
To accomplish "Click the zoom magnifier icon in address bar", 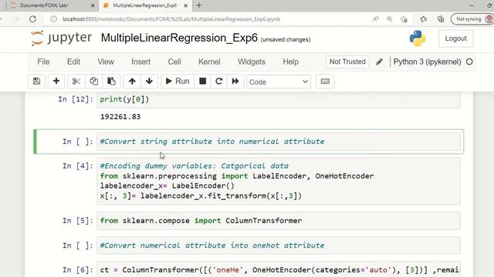I will [x=389, y=19].
